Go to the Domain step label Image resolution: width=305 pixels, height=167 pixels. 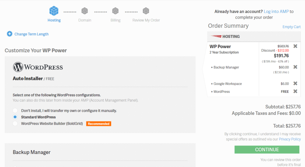[x=85, y=20]
